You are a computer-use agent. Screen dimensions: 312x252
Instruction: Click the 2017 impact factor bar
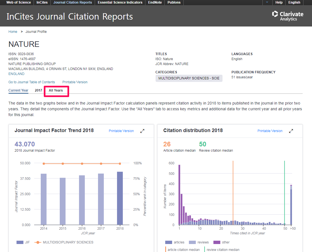click(x=101, y=199)
